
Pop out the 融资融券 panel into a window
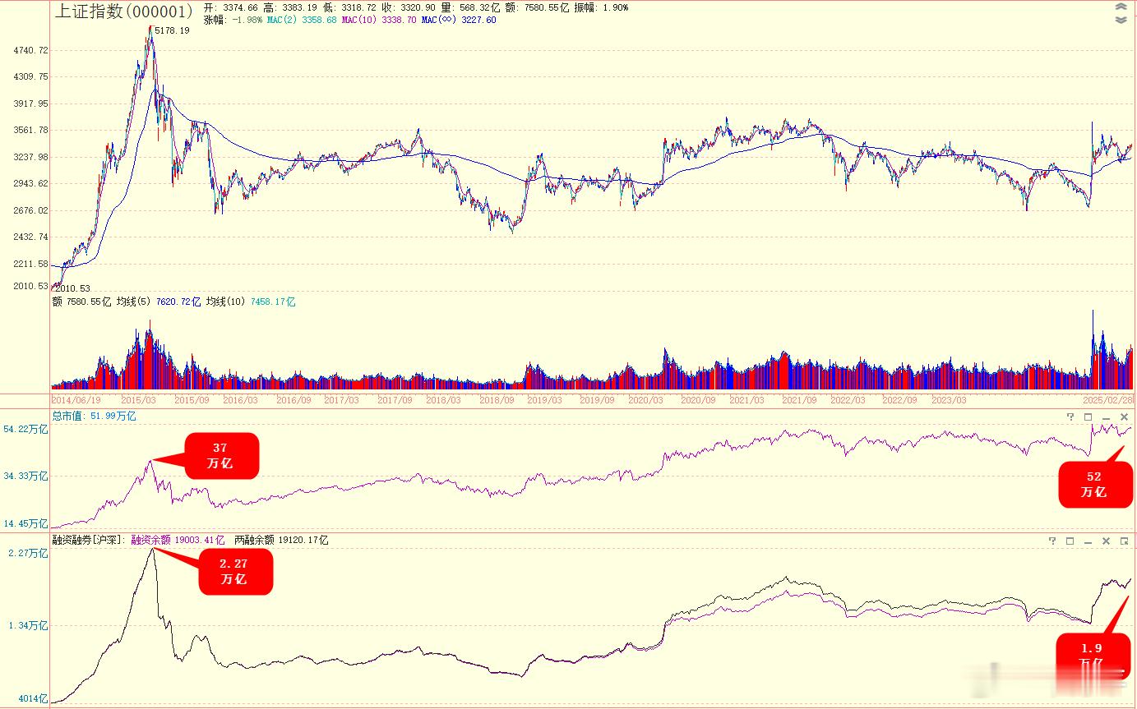[1124, 541]
